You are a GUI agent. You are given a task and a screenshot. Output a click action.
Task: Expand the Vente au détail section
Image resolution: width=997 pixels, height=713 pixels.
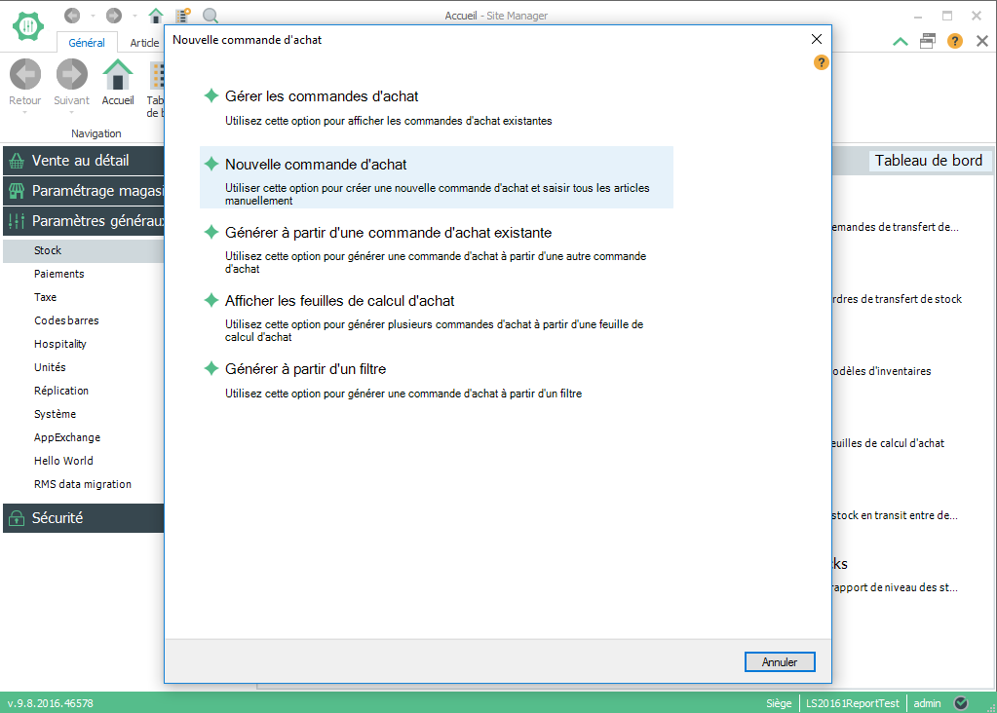pos(82,161)
